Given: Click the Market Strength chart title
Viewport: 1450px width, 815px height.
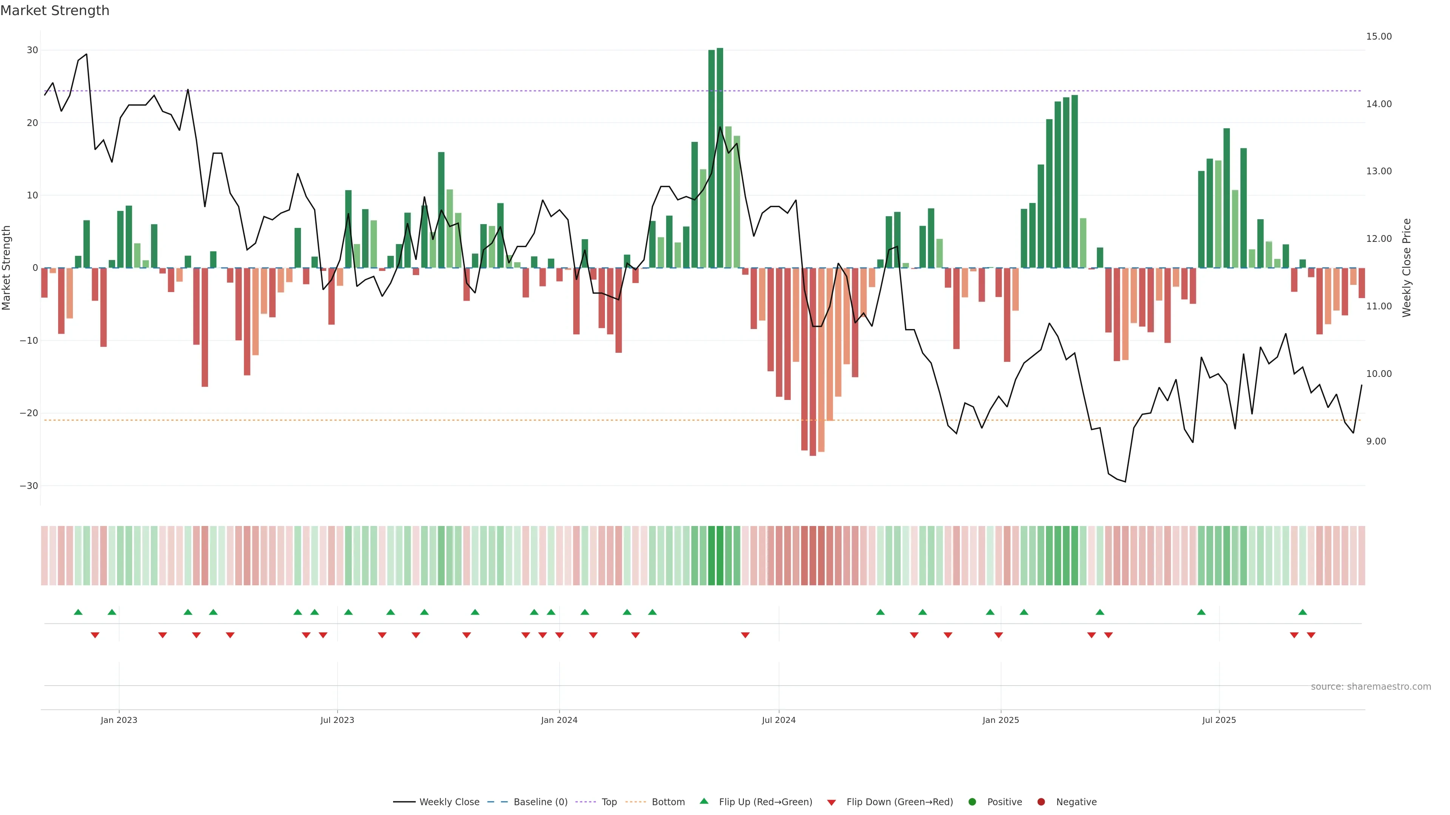Looking at the screenshot, I should point(55,10).
